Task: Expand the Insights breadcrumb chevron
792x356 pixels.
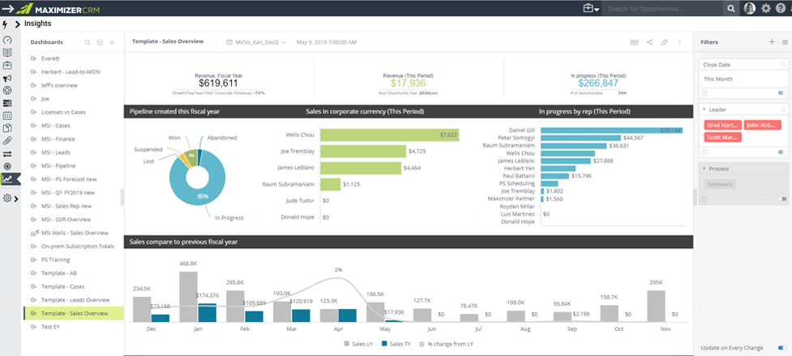Action: (x=18, y=24)
